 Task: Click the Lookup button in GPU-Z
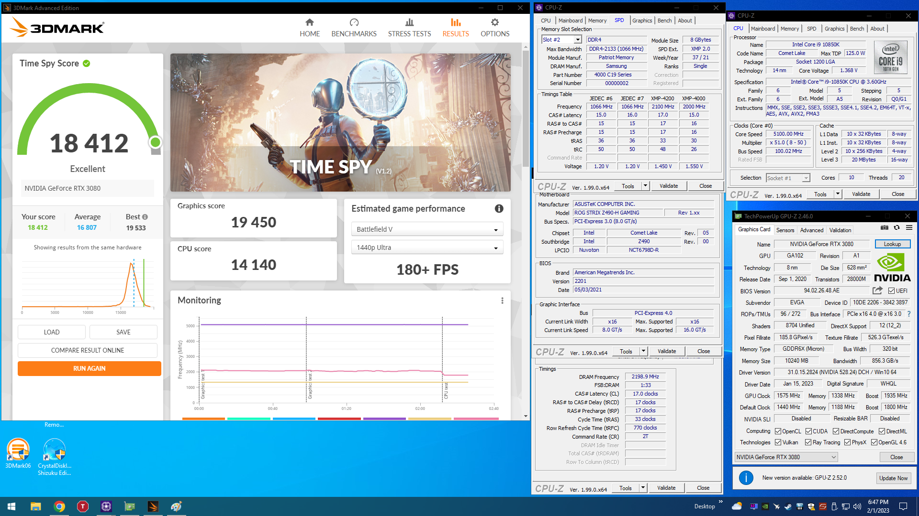pos(892,244)
